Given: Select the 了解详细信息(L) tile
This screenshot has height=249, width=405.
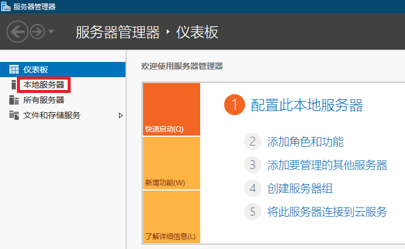Looking at the screenshot, I should (172, 217).
